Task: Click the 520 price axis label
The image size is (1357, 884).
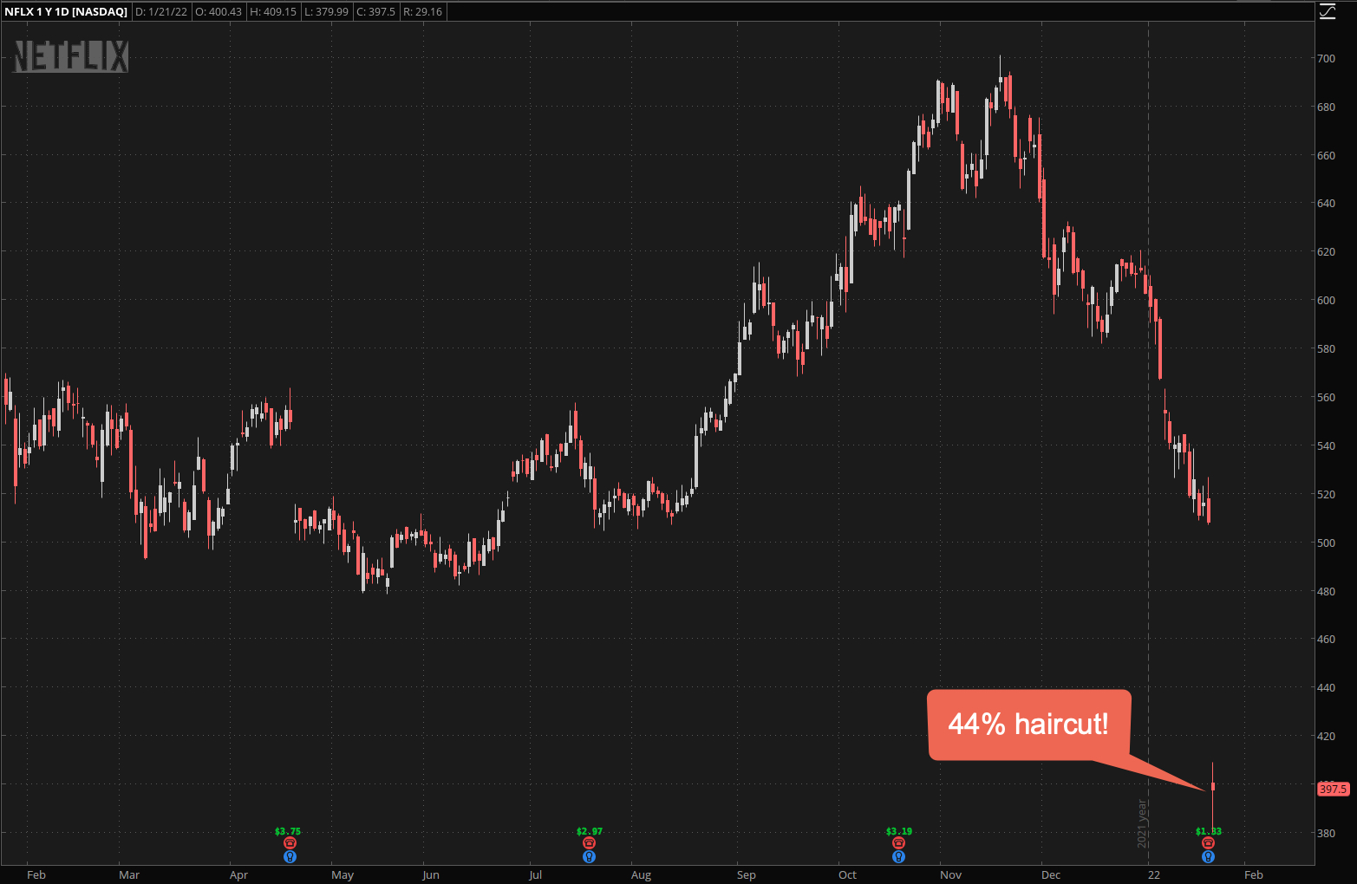Action: coord(1326,495)
